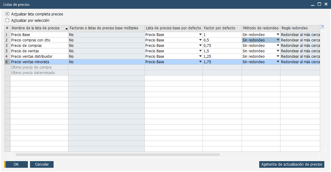The image size is (331, 172).
Task: Open Asistente de actualización de precios
Action: coord(292,164)
